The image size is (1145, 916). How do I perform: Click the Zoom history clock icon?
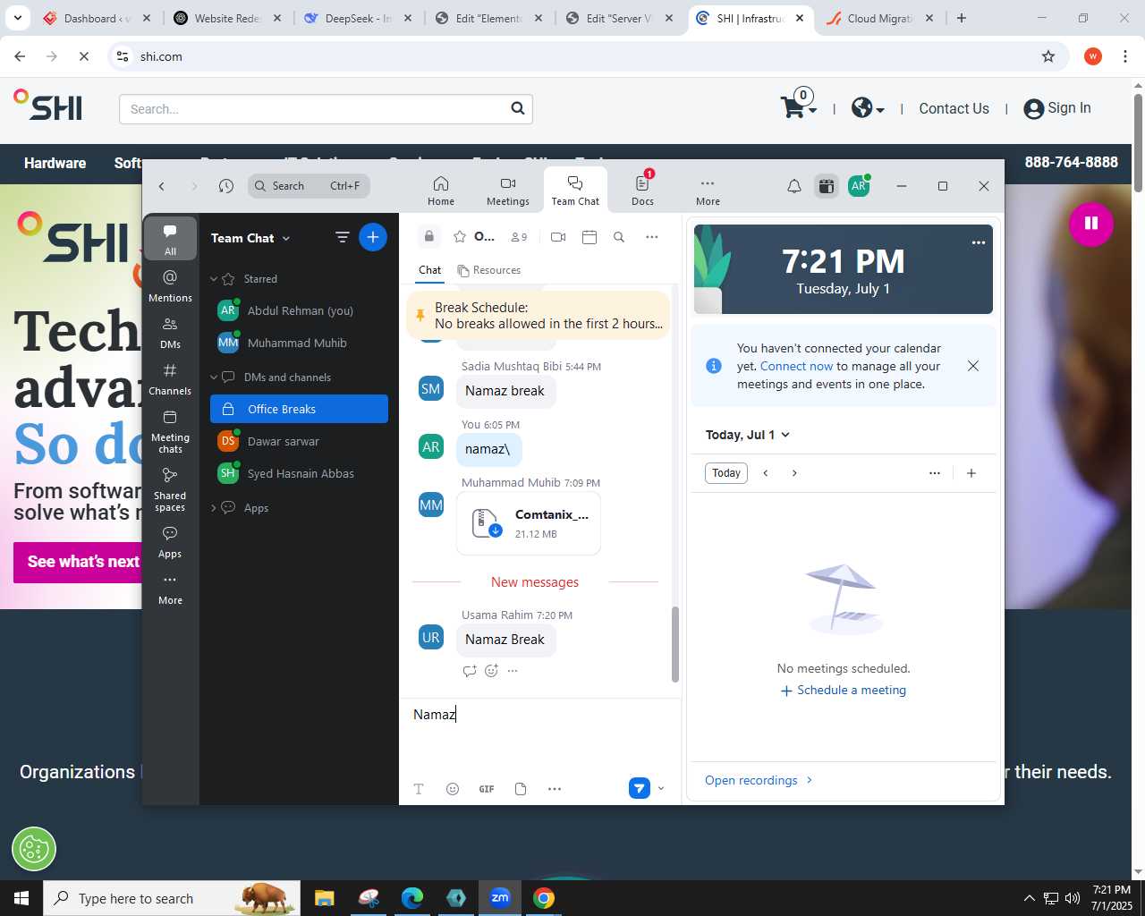pos(226,186)
